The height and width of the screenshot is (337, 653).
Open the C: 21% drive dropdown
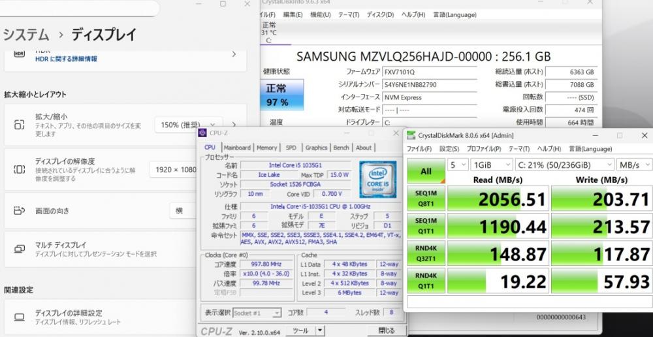click(x=564, y=165)
